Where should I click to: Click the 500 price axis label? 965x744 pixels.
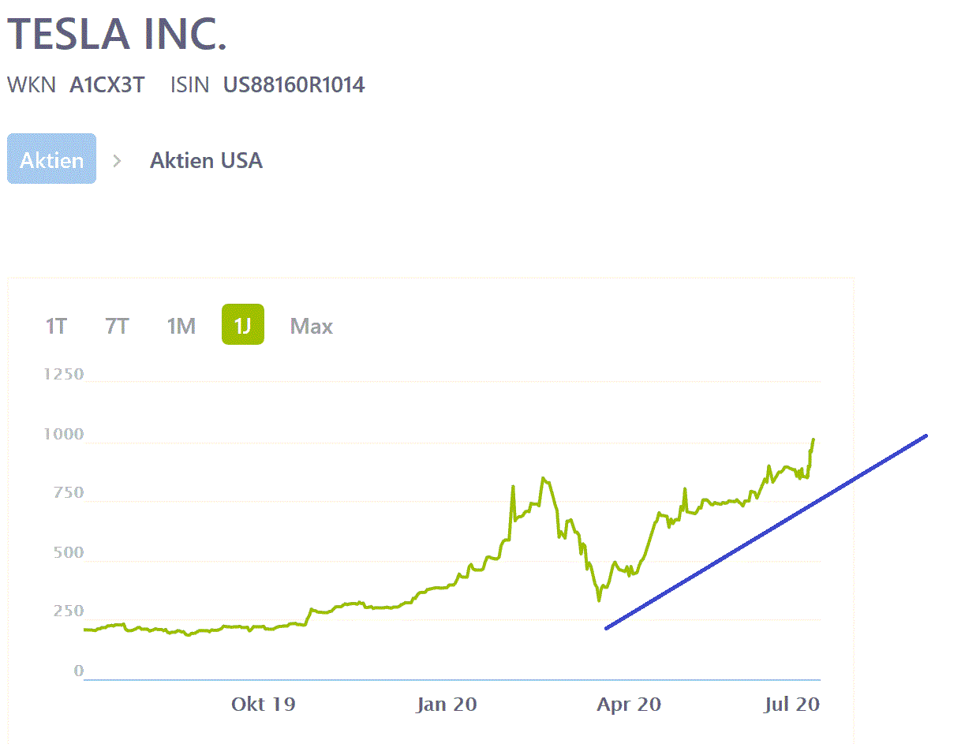(68, 552)
